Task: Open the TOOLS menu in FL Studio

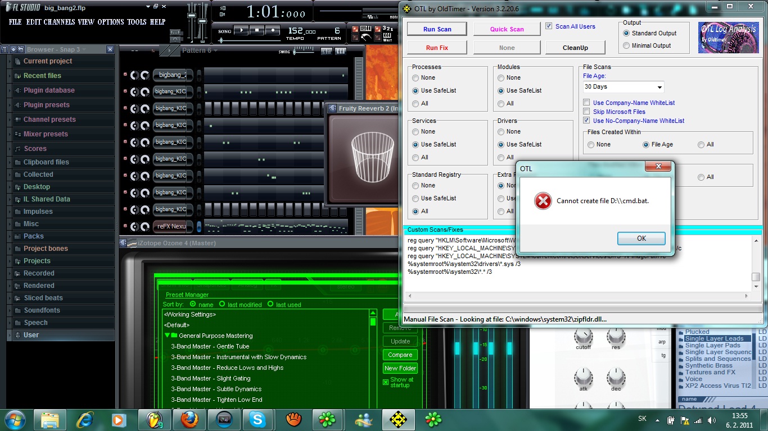Action: pos(137,22)
